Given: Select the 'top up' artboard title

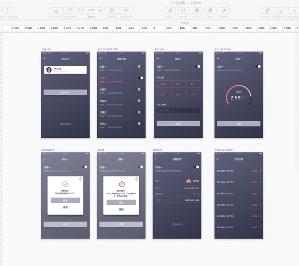Looking at the screenshot, I should tap(159, 49).
